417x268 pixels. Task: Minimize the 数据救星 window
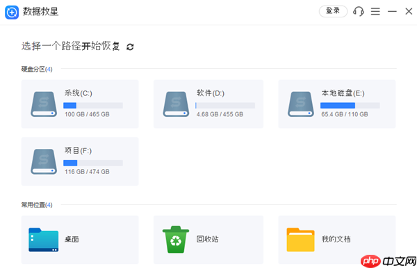392,11
